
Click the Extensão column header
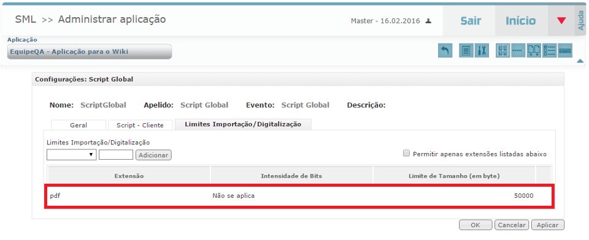pos(129,176)
